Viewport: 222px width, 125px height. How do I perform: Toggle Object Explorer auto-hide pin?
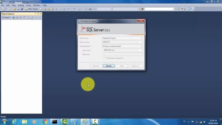point(38,14)
